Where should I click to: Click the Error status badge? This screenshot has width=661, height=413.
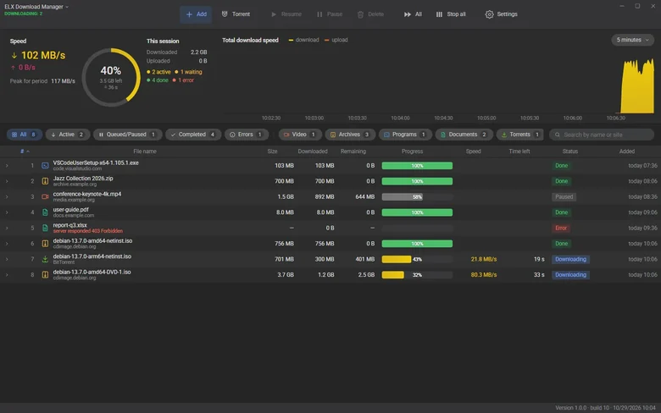[x=561, y=229]
